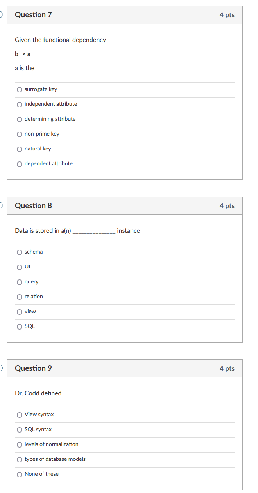Pick 'types of database models' option

pos(20,459)
